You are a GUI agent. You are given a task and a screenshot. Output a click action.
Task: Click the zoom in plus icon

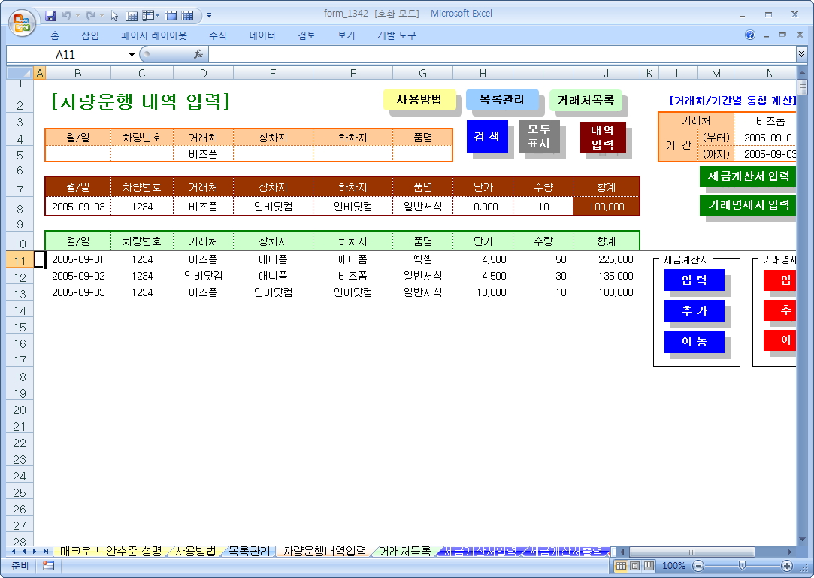tap(787, 565)
